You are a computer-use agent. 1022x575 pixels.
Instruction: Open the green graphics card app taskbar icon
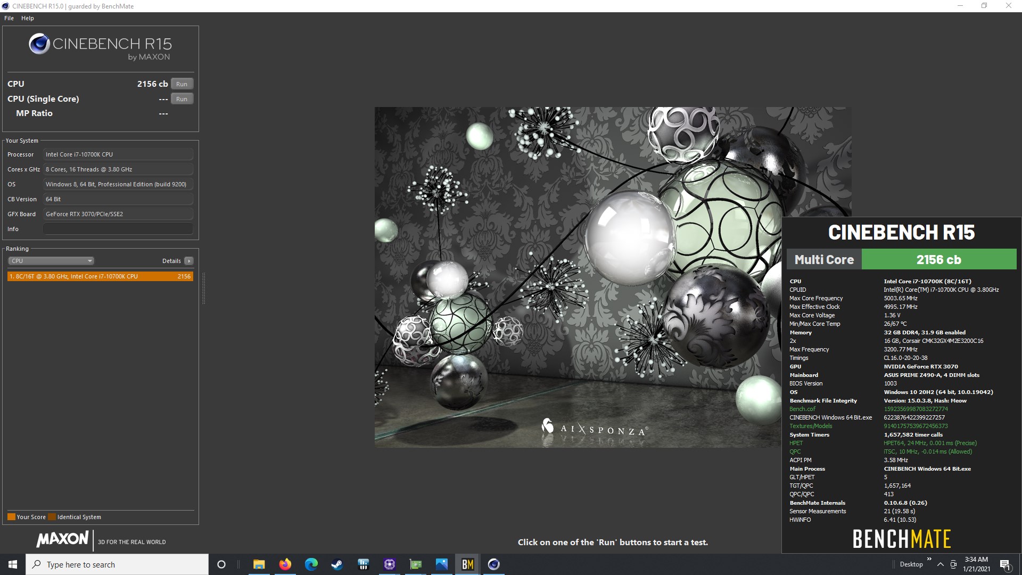(x=416, y=564)
